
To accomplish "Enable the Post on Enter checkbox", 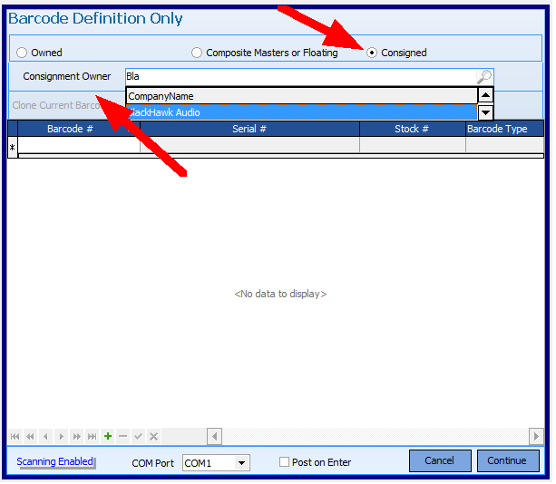I will (x=285, y=462).
